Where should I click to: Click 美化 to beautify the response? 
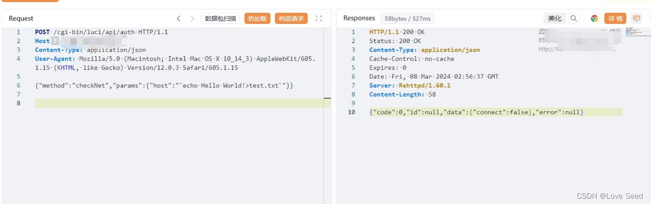coord(554,19)
